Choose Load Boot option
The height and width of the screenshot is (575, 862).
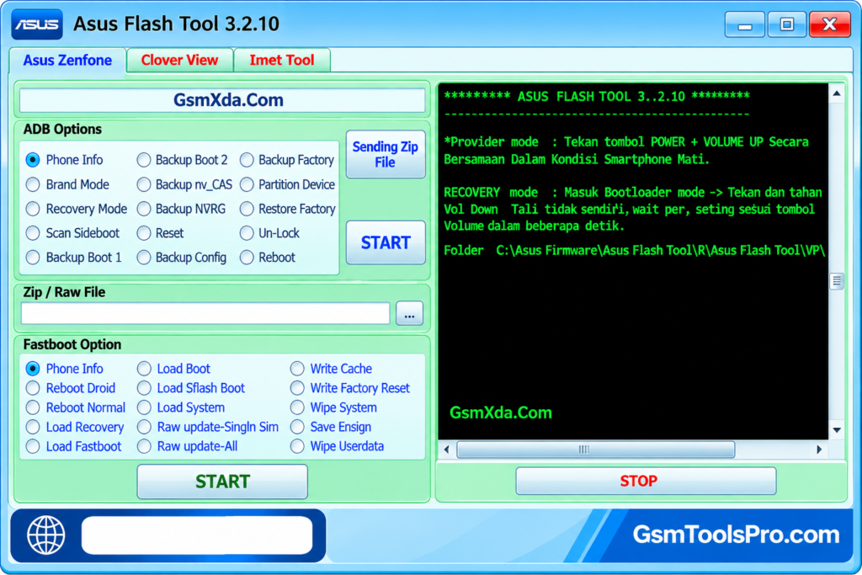click(x=144, y=368)
